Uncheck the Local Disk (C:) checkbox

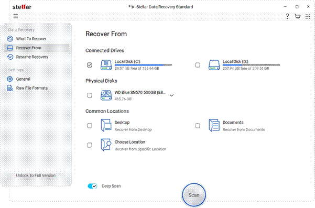[x=90, y=65]
